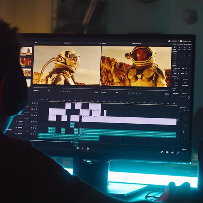Toggle middle round icon on the second audio track

(33, 128)
